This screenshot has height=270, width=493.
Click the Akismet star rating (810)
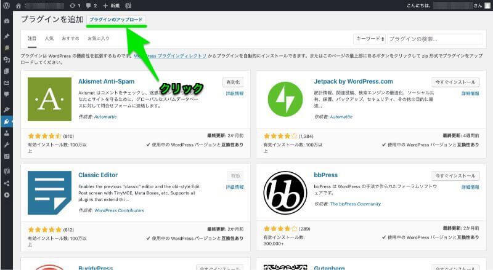[x=44, y=136]
